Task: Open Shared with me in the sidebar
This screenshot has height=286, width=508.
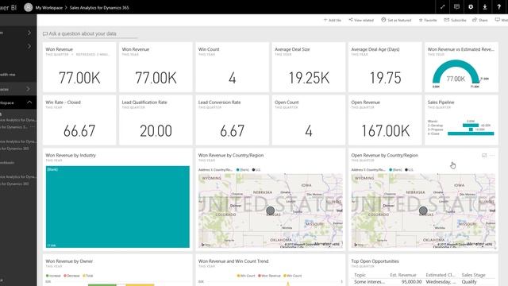Action: [8, 75]
